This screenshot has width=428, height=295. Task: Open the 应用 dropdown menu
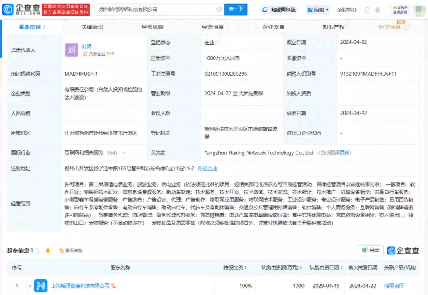click(x=318, y=10)
